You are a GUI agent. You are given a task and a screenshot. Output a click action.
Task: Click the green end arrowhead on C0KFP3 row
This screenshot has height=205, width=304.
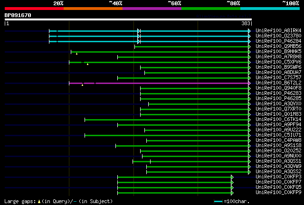(x=232, y=177)
